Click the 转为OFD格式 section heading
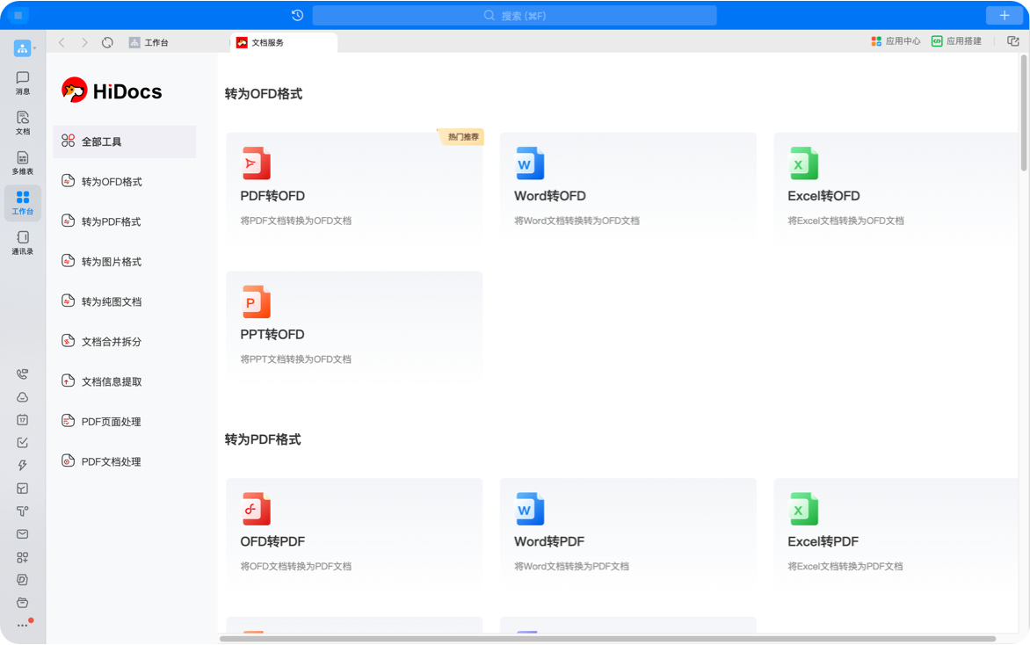Image resolution: width=1030 pixels, height=645 pixels. pyautogui.click(x=264, y=94)
